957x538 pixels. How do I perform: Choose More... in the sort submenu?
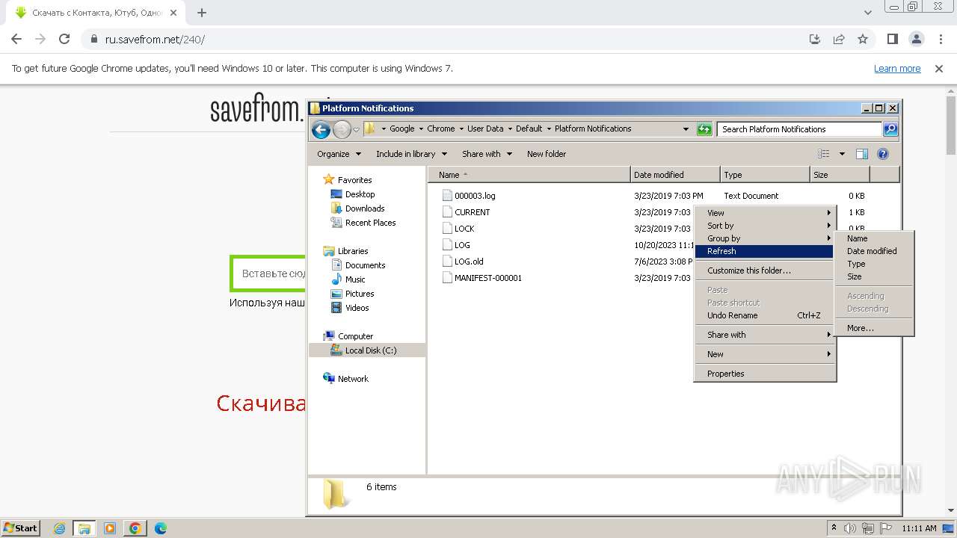874,328
